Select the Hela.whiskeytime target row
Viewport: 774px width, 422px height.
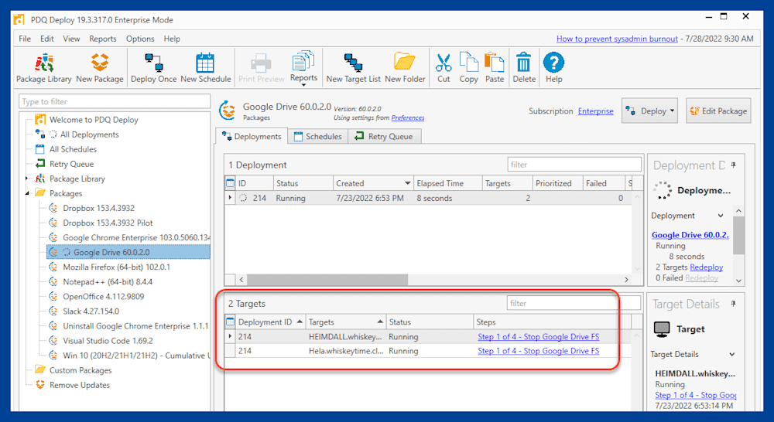tap(428, 351)
